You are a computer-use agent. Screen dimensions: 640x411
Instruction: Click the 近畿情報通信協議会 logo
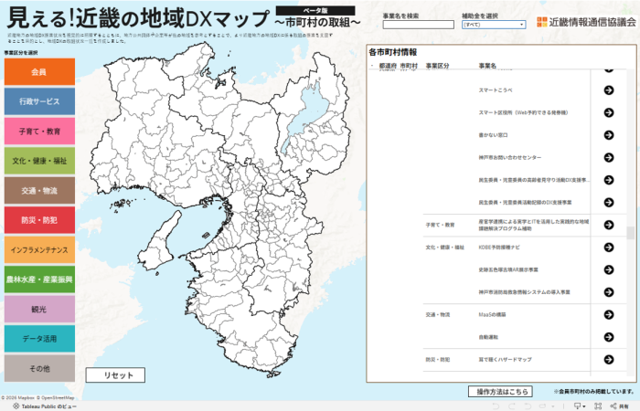coord(586,22)
